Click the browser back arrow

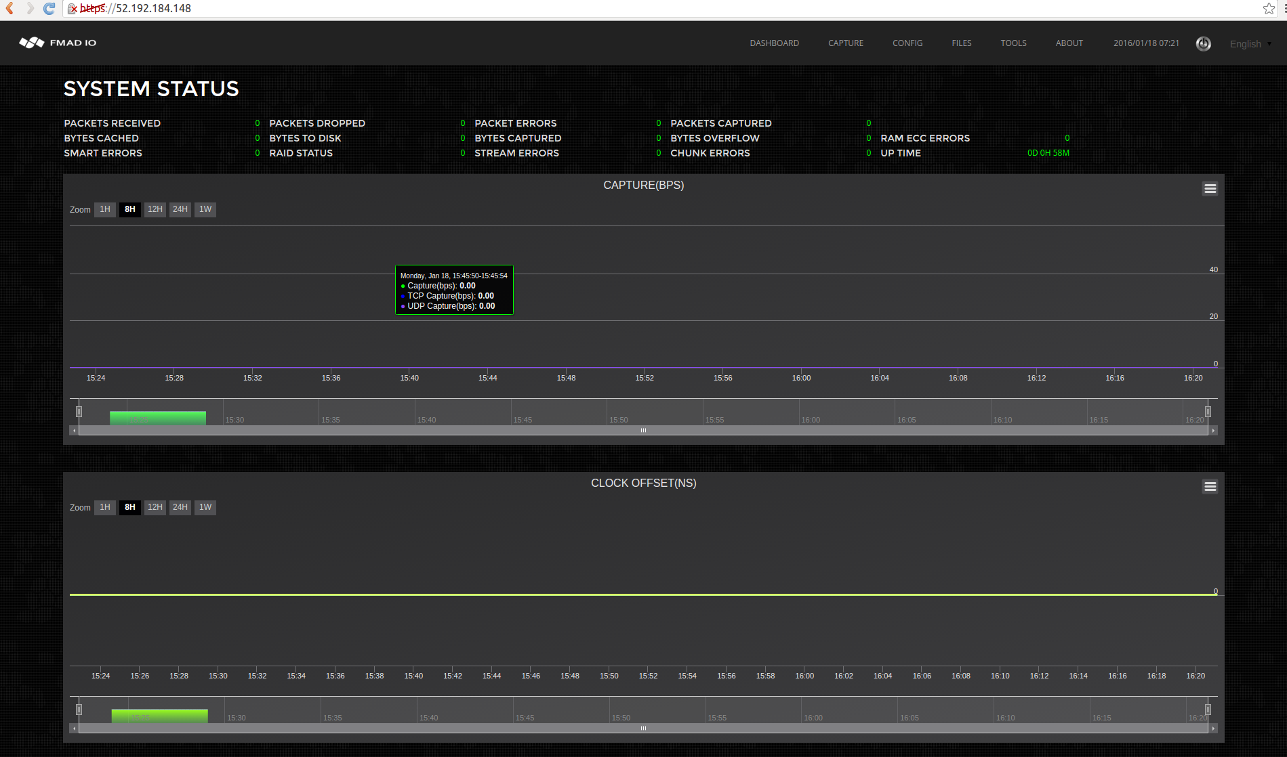[9, 9]
